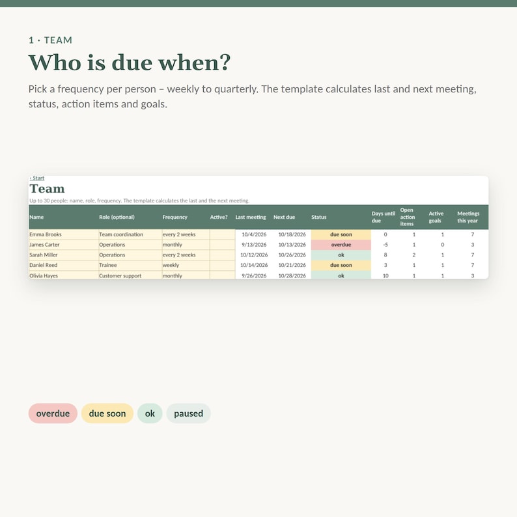
Task: Click the next due date '10/21/2026'
Action: (x=292, y=265)
